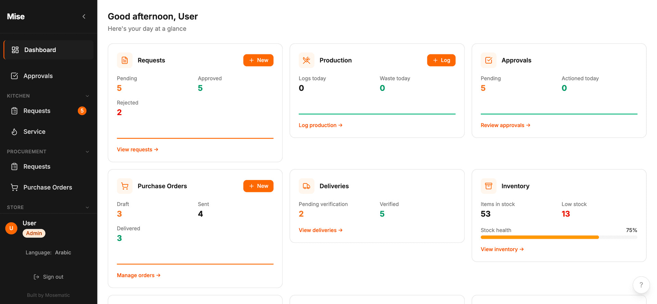The image size is (657, 304).
Task: Go to Purchase Orders in sidebar
Action: tap(48, 187)
